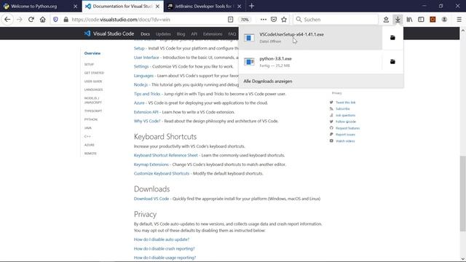The width and height of the screenshot is (466, 262).
Task: Open Blog in VS Code navbar
Action: 181,34
